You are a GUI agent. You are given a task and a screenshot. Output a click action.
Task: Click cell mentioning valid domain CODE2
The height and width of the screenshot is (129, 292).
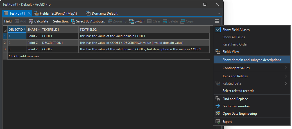pos(144,49)
